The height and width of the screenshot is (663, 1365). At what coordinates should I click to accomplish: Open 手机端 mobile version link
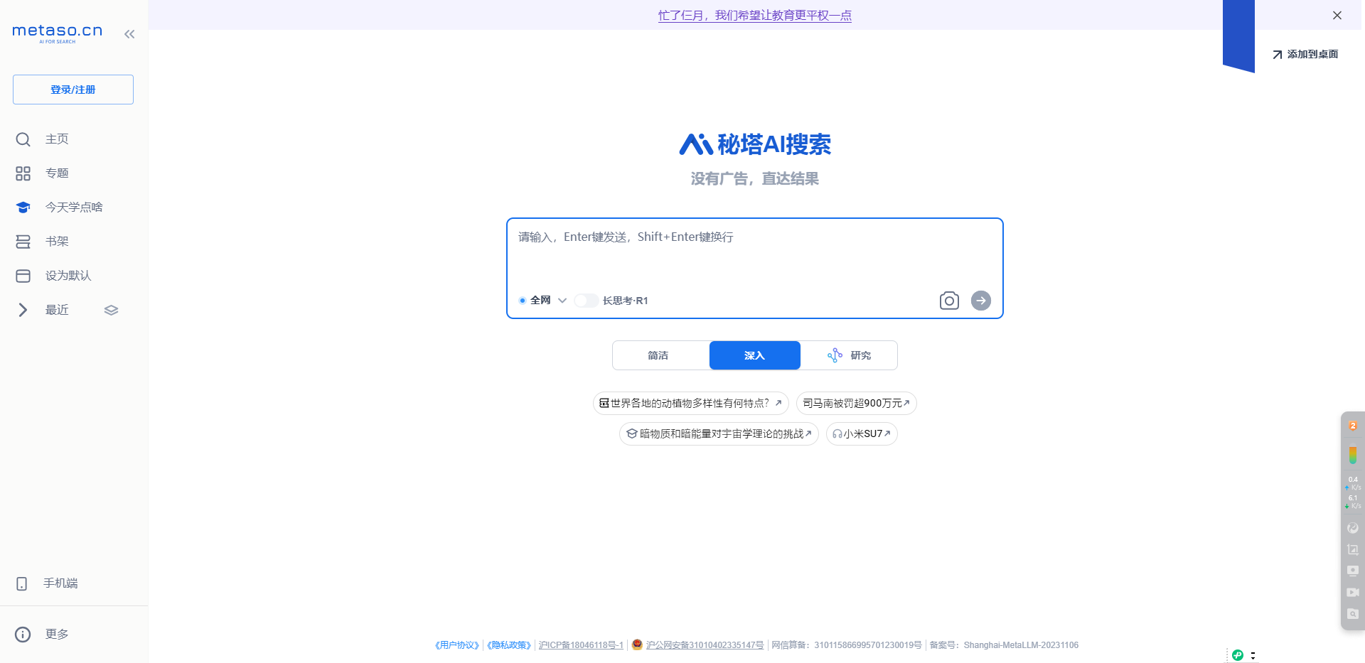[x=47, y=583]
